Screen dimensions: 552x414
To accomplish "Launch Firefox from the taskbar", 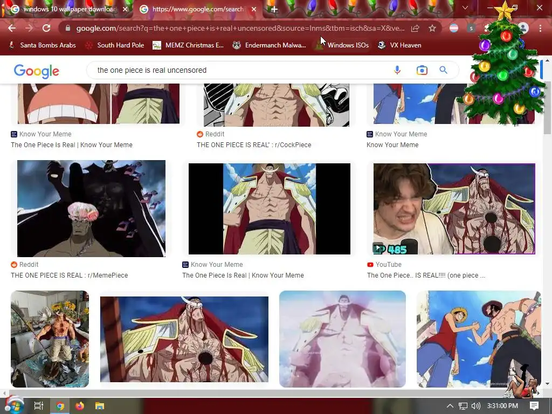I will pyautogui.click(x=80, y=406).
